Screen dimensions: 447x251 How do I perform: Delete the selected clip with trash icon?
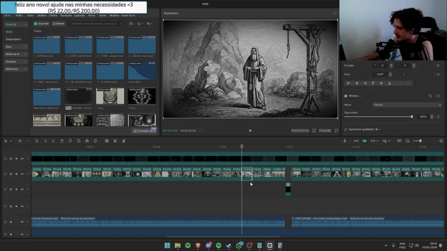point(62,141)
